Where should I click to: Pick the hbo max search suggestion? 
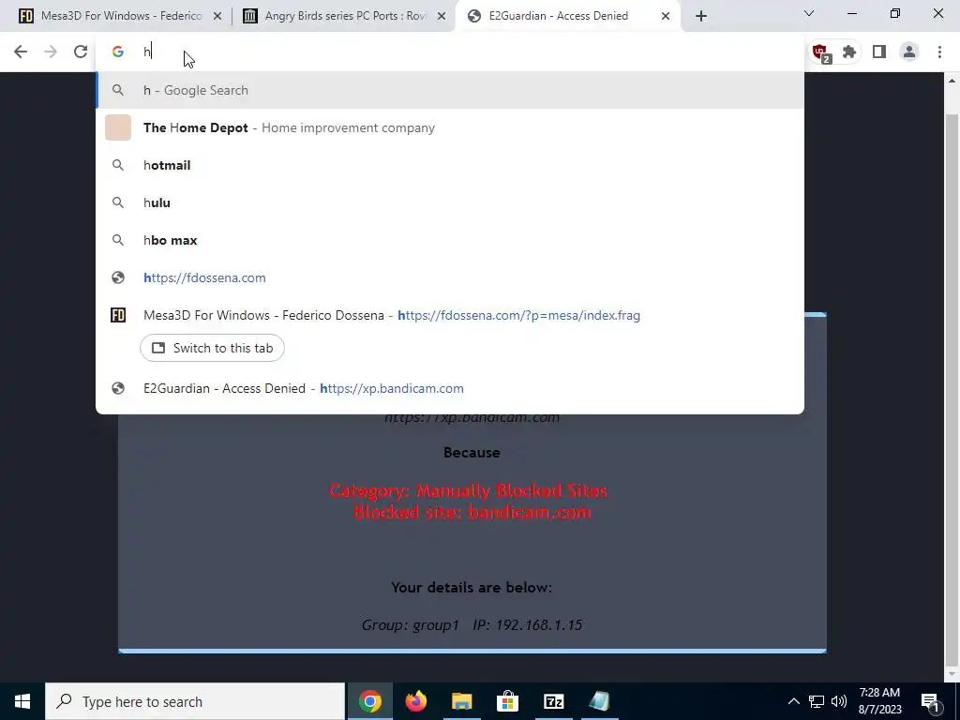[x=450, y=240]
